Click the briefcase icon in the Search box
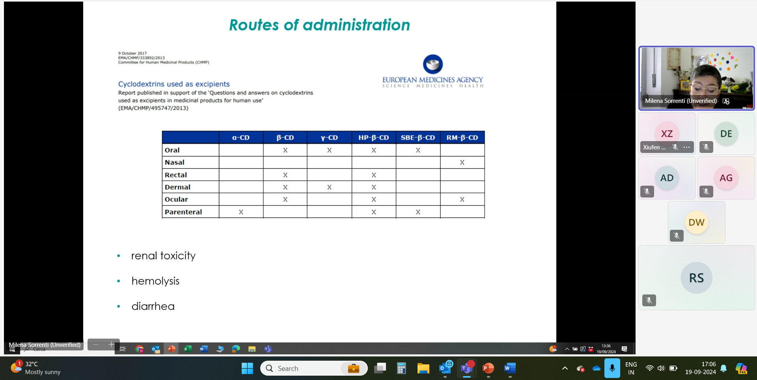757x380 pixels. tap(353, 368)
